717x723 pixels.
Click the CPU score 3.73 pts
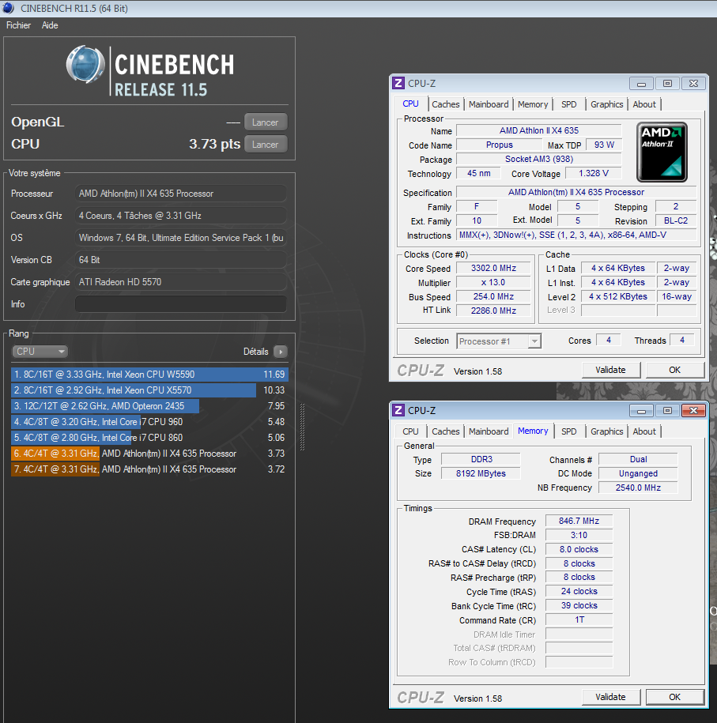[214, 144]
